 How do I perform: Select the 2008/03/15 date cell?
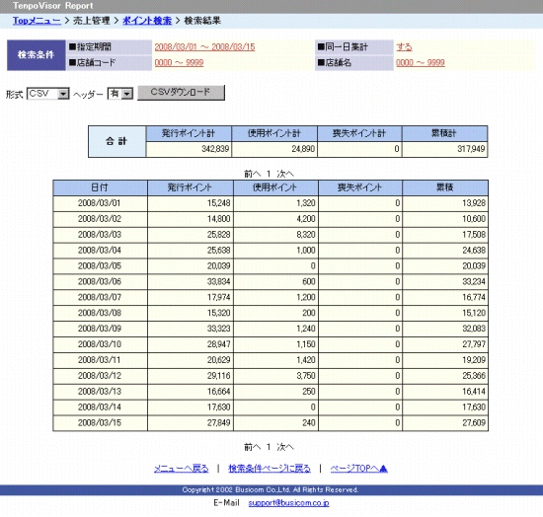(x=100, y=423)
